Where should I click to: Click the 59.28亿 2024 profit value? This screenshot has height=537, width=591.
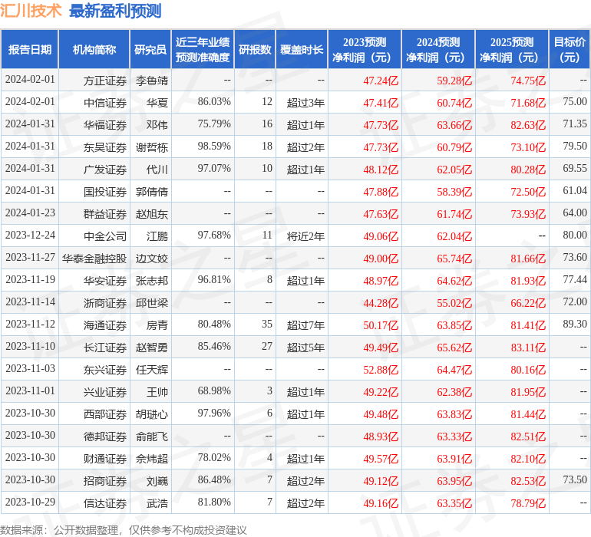(x=454, y=81)
